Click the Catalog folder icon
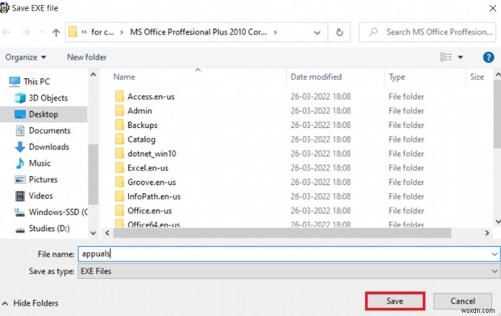The width and height of the screenshot is (501, 316). 120,139
